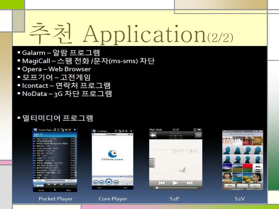
Task: Go to previous track in CorePlayer
Action: tap(102, 182)
